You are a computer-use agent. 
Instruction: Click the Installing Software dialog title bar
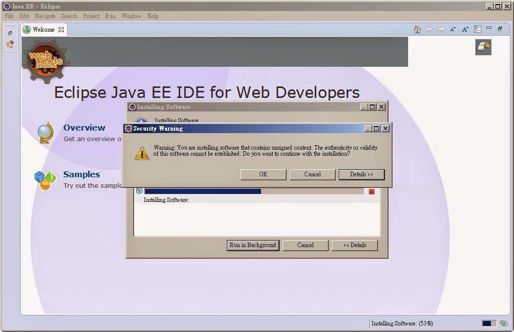(x=244, y=107)
